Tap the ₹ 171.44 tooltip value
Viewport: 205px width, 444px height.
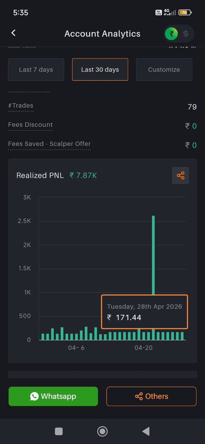(124, 317)
